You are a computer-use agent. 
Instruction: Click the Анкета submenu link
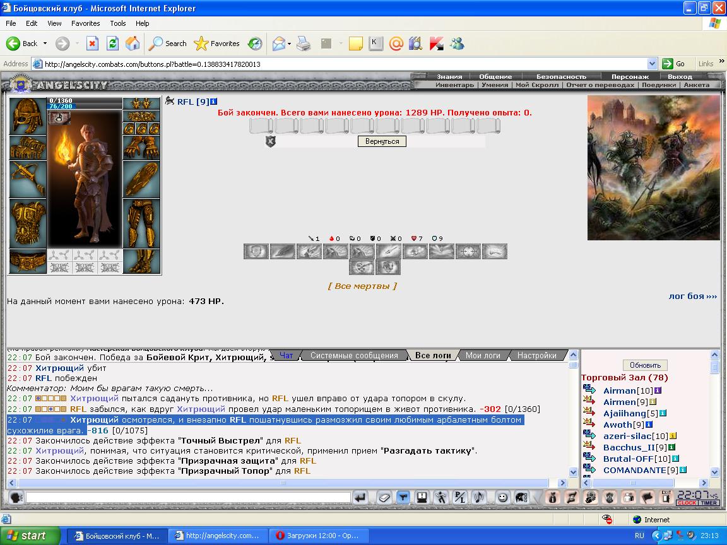697,85
